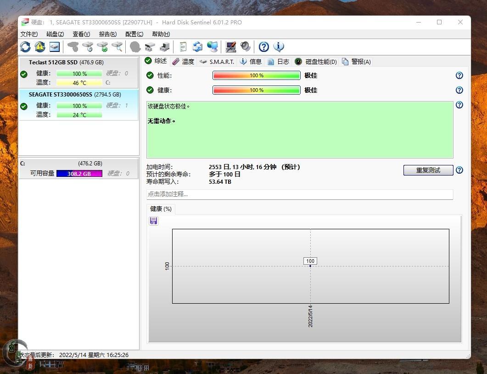Click the blue info bubble toolbar icon
Screen dimensions: 487x374
pos(279,46)
